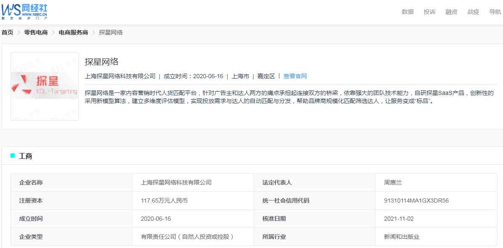This screenshot has width=503, height=248.
Task: Click the 117.65万元人民币 cell
Action: coord(193,201)
